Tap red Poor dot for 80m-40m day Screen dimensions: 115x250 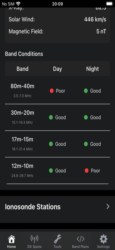click(52, 91)
